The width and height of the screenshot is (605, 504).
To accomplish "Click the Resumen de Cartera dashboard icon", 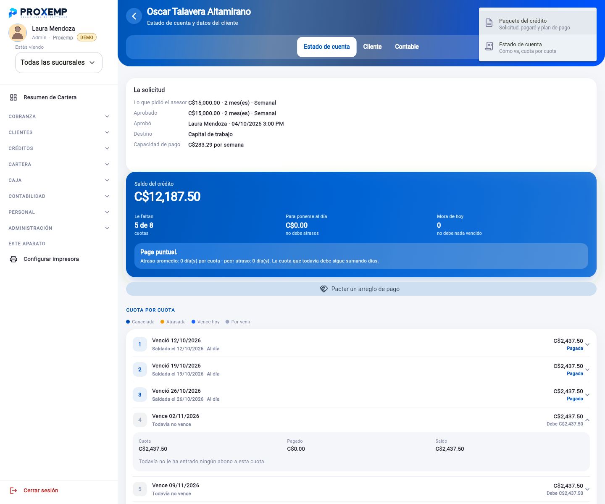I will click(13, 97).
